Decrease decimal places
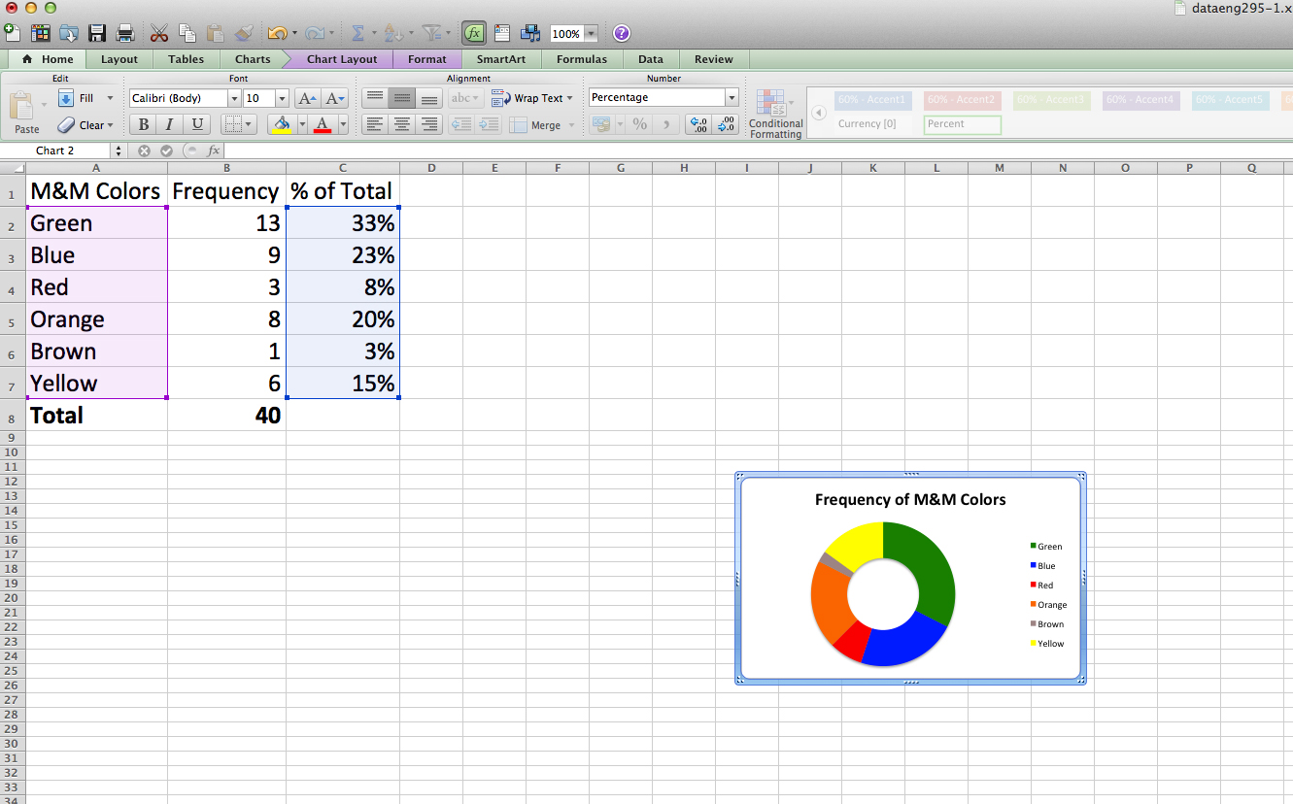 [727, 124]
